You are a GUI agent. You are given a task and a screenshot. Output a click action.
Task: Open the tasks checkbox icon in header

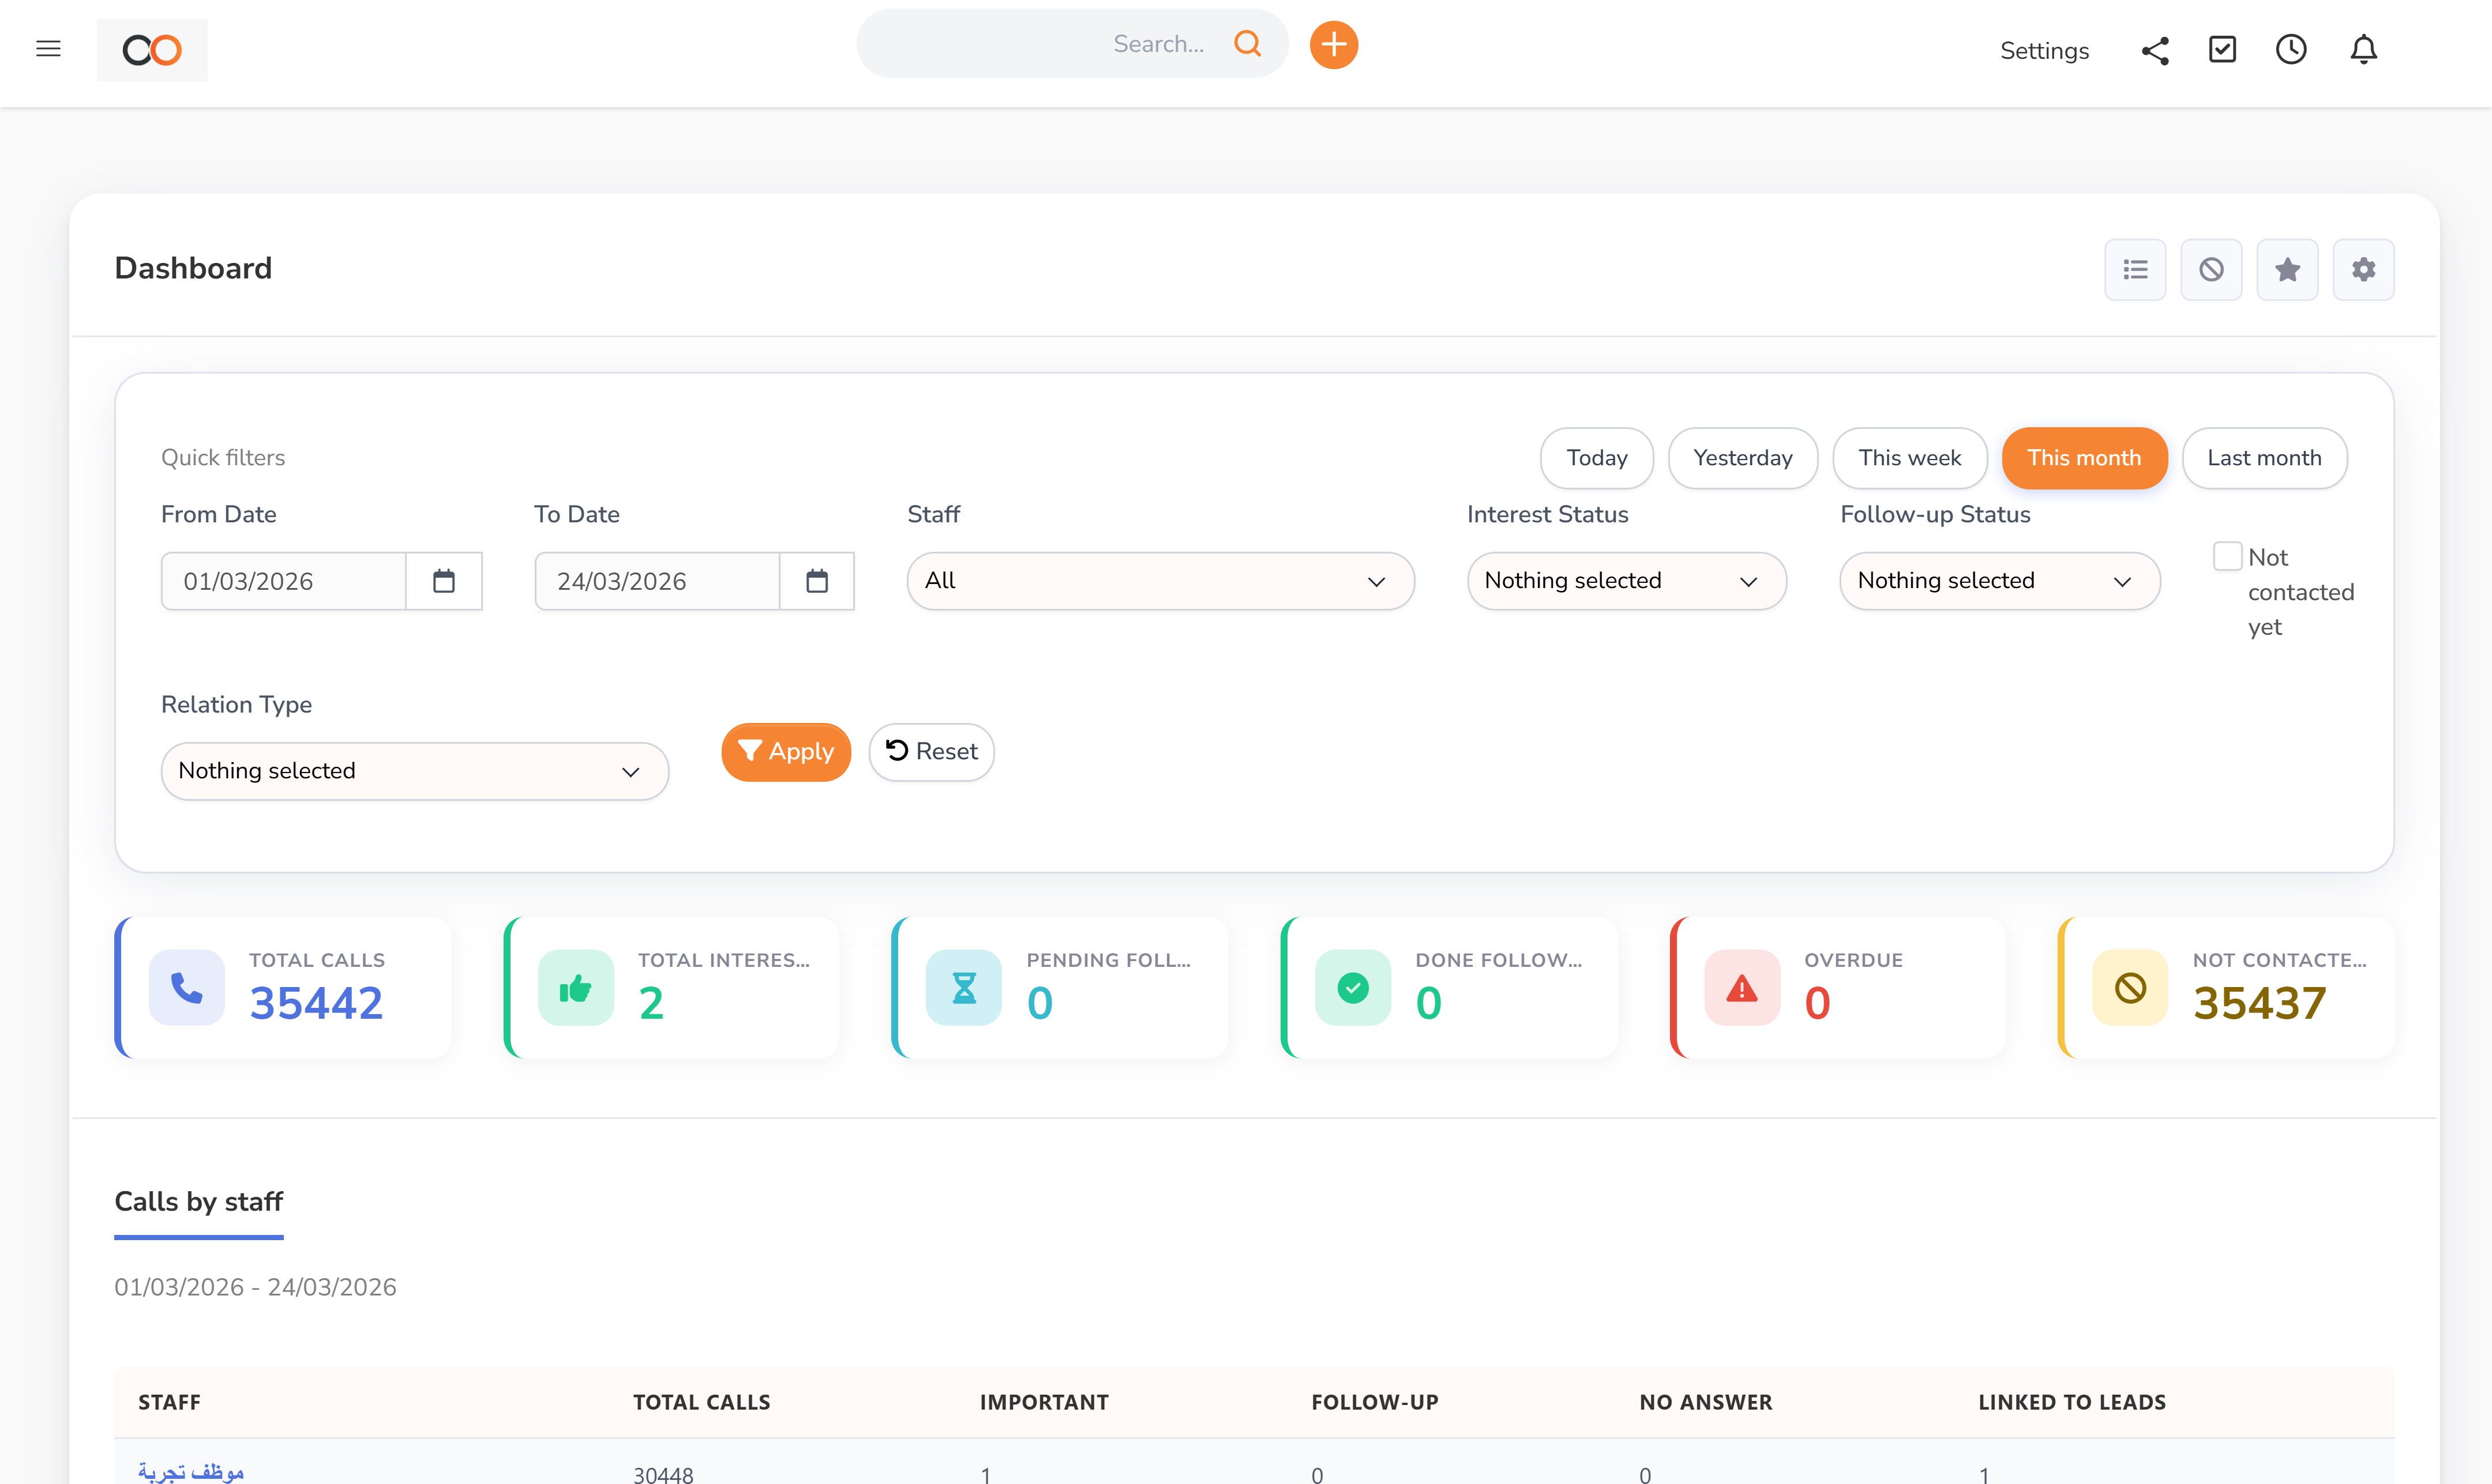2222,48
